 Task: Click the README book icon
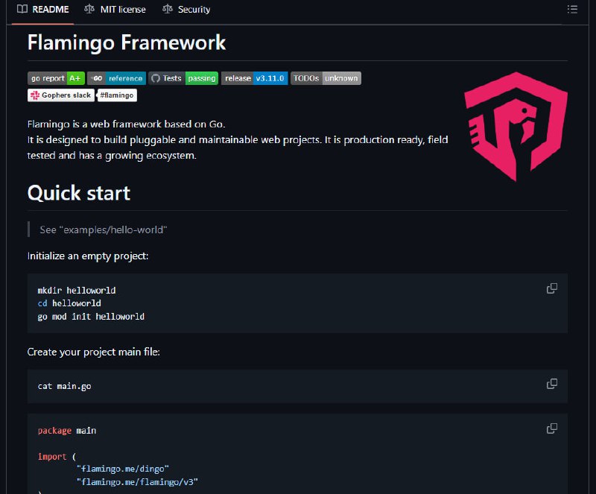click(x=22, y=9)
